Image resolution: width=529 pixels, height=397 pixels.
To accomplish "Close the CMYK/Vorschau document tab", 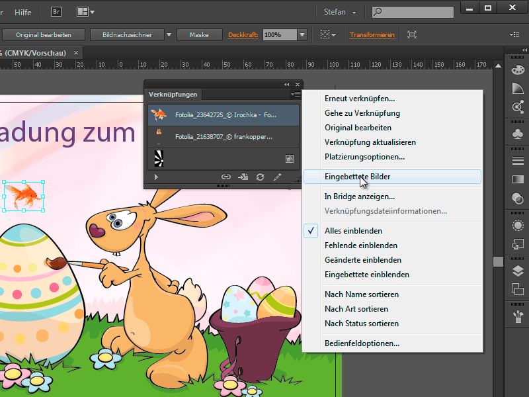I will (76, 53).
